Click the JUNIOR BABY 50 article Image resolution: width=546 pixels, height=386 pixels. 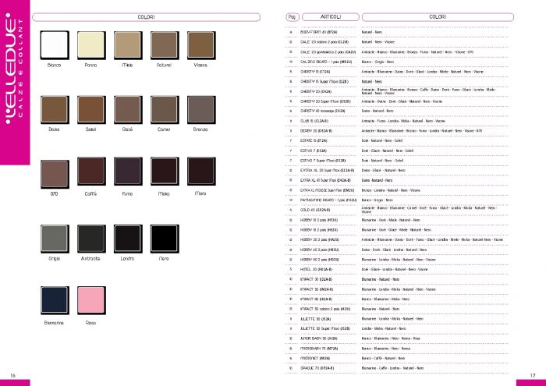(318, 338)
